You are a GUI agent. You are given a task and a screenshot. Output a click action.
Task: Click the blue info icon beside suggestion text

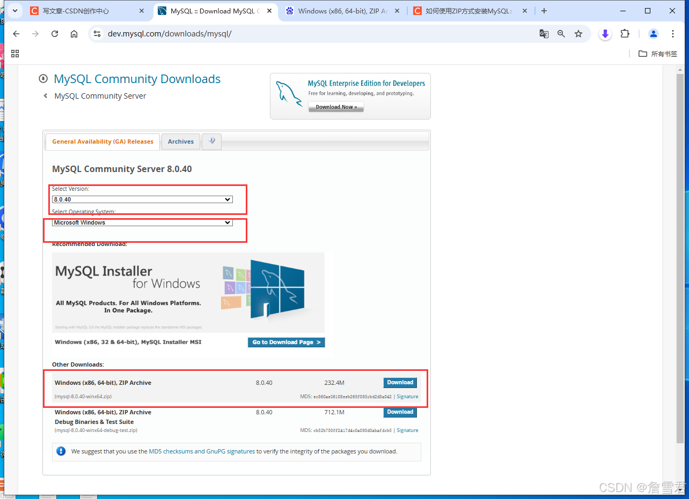[61, 451]
